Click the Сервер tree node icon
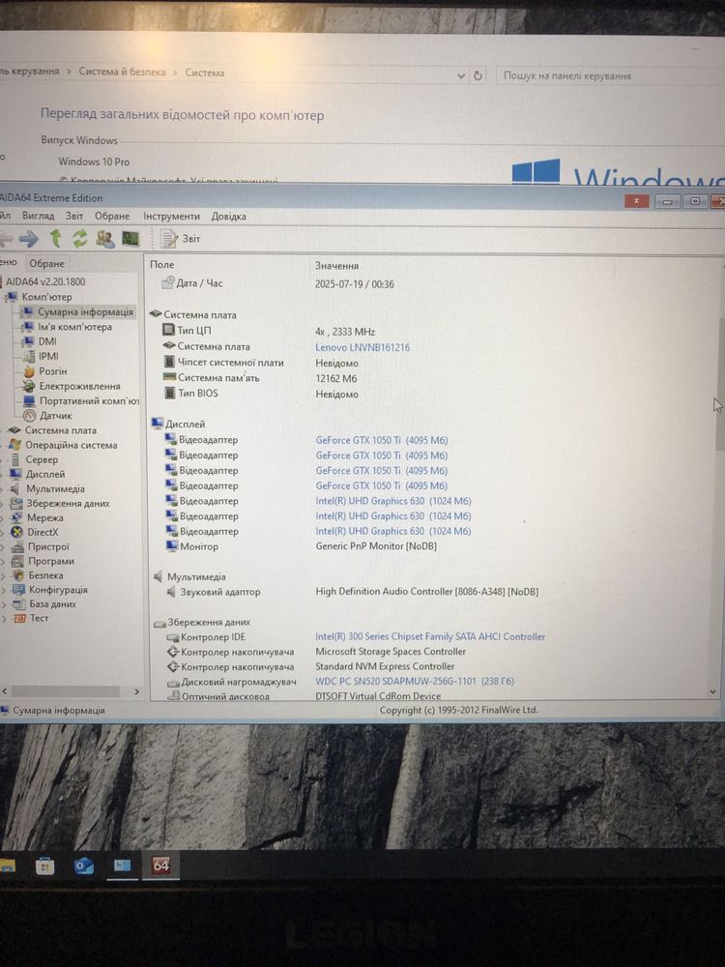This screenshot has height=967, width=725. tap(15, 459)
